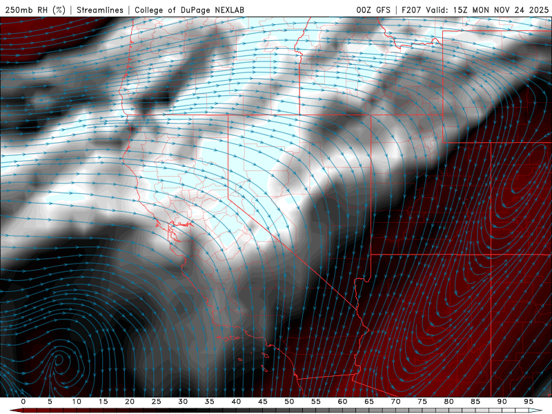
Task: Click the '50' value on color scale
Action: pos(289,402)
